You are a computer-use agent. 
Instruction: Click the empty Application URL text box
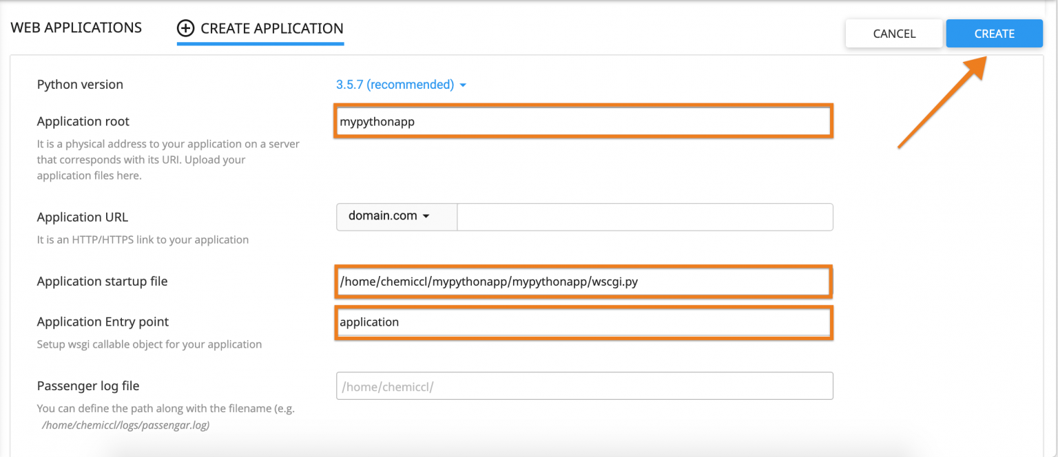pyautogui.click(x=645, y=216)
